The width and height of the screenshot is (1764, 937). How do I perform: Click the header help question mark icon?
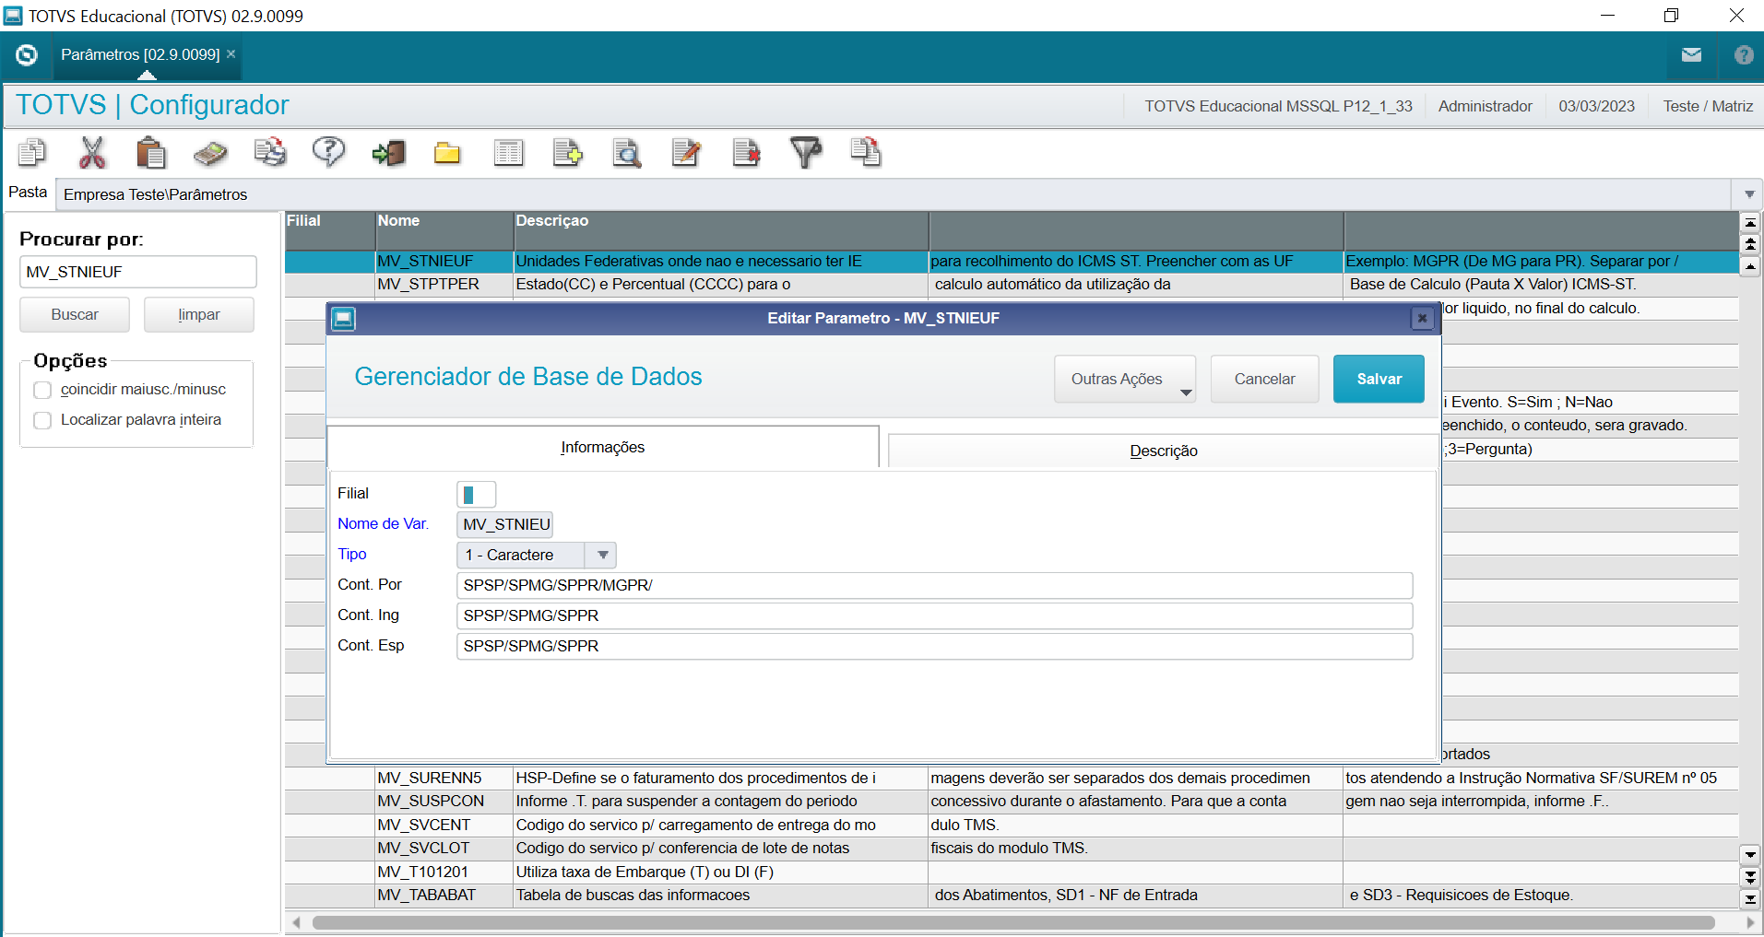tap(1743, 54)
